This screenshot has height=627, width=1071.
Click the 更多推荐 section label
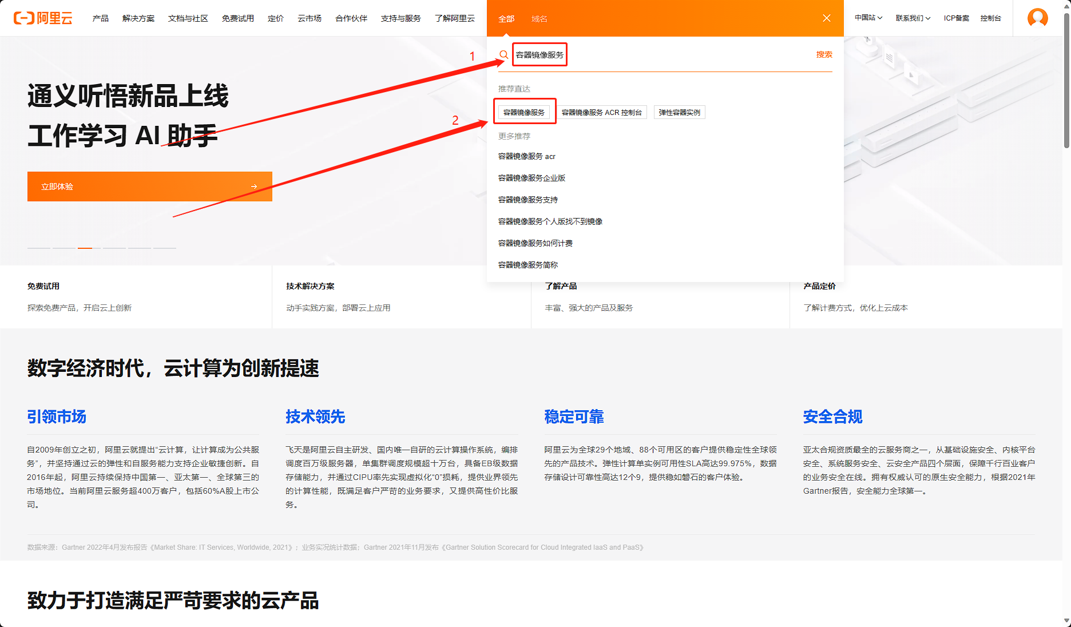[514, 136]
